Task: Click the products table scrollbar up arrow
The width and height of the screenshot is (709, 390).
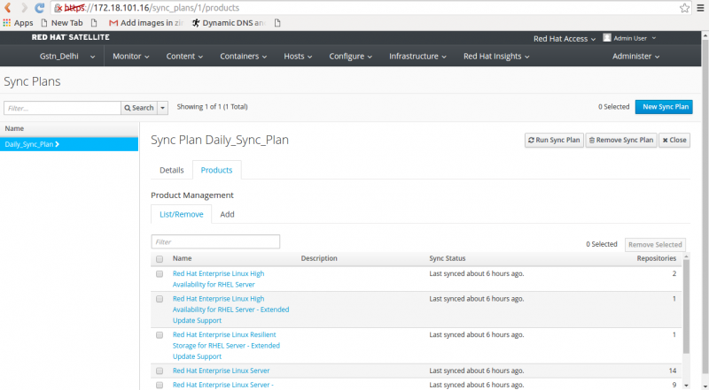Action: pos(686,256)
